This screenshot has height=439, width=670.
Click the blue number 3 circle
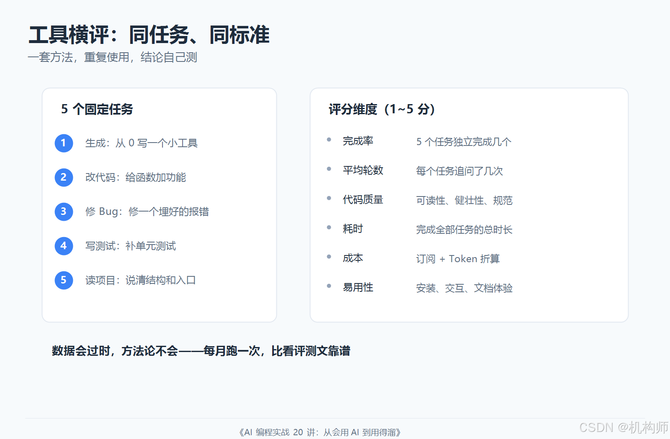[x=64, y=212]
